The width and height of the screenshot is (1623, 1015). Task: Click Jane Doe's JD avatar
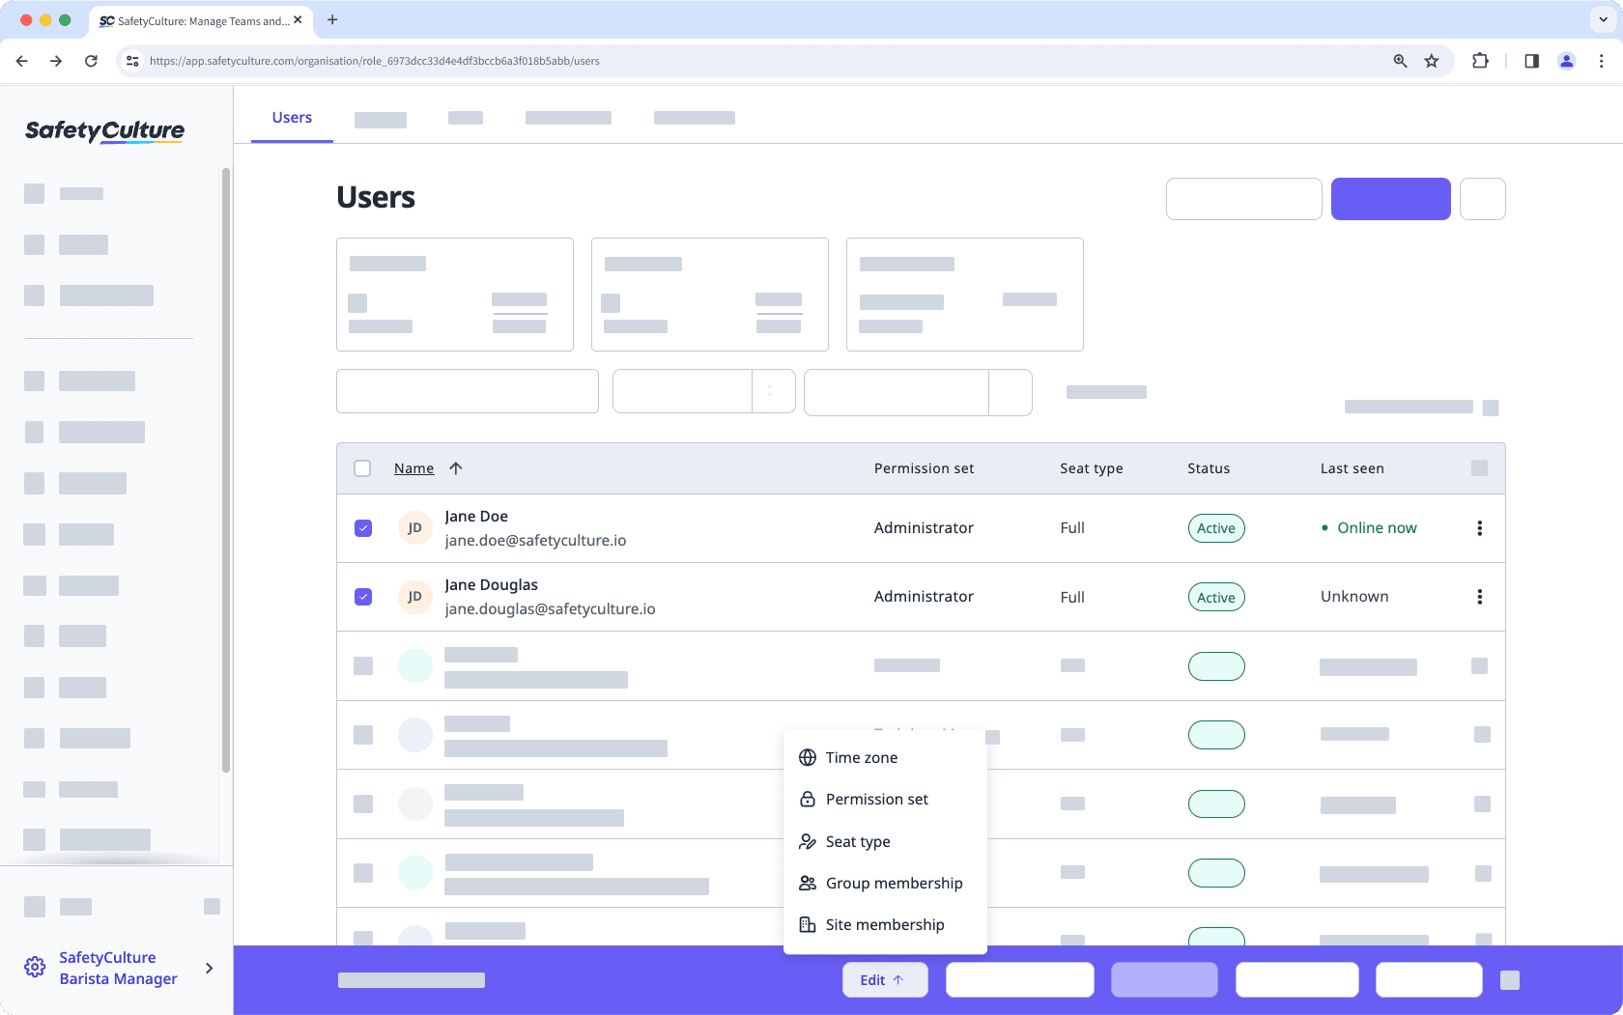coord(414,528)
